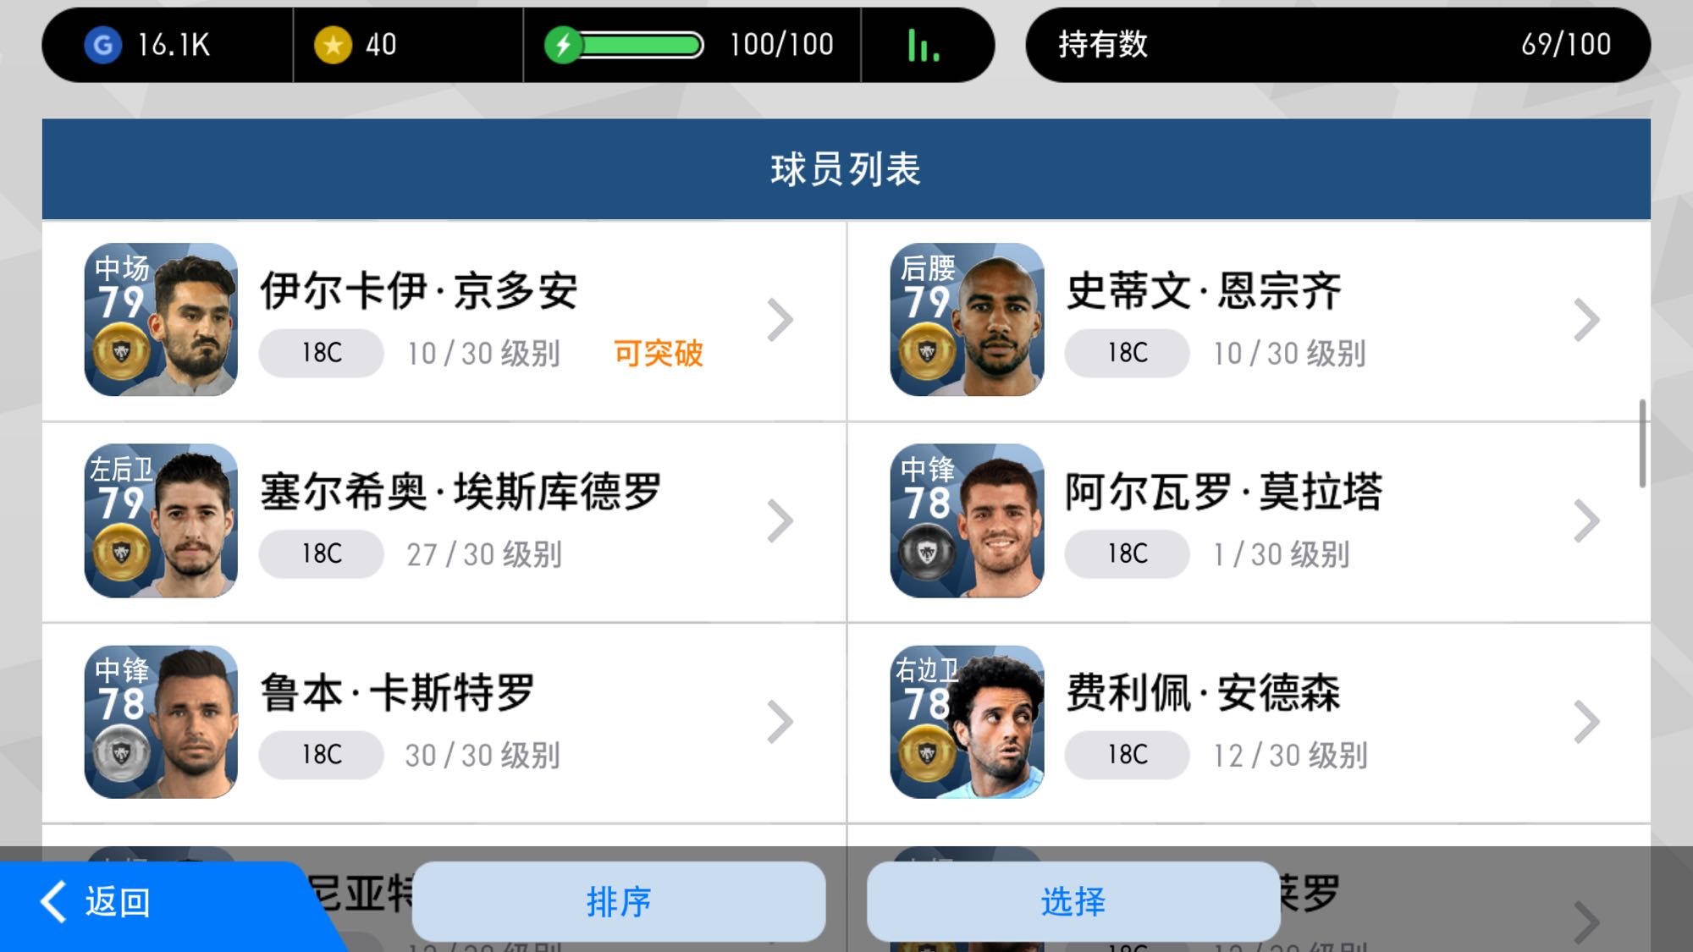
Task: Tap the 可突破 breakthrough label
Action: pyautogui.click(x=659, y=353)
